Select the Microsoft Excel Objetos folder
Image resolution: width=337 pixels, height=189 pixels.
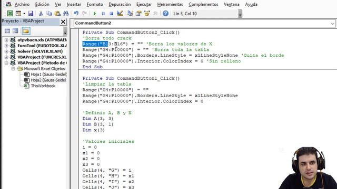44,69
